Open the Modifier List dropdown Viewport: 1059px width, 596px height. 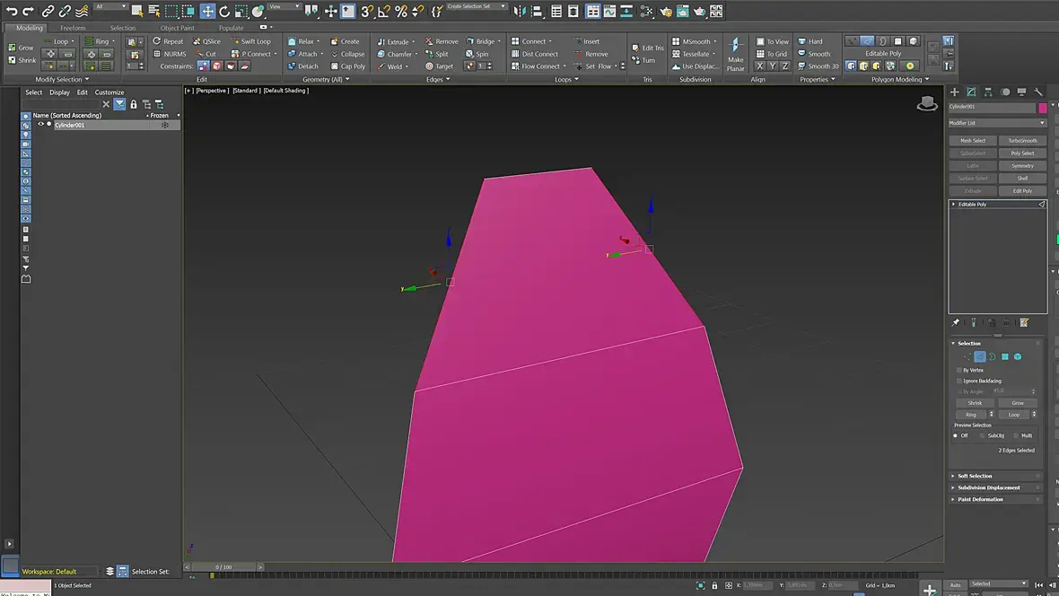997,123
